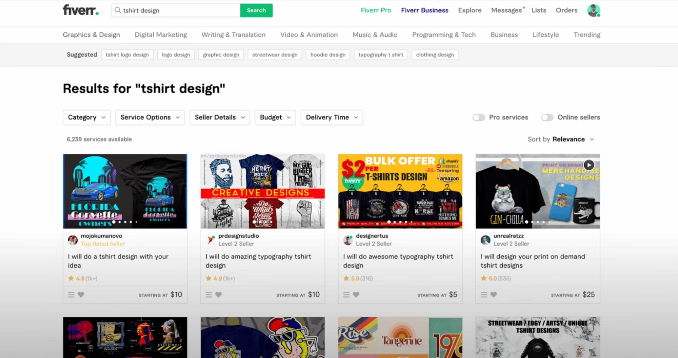Favorite designertus's gig with heart icon

(x=356, y=295)
